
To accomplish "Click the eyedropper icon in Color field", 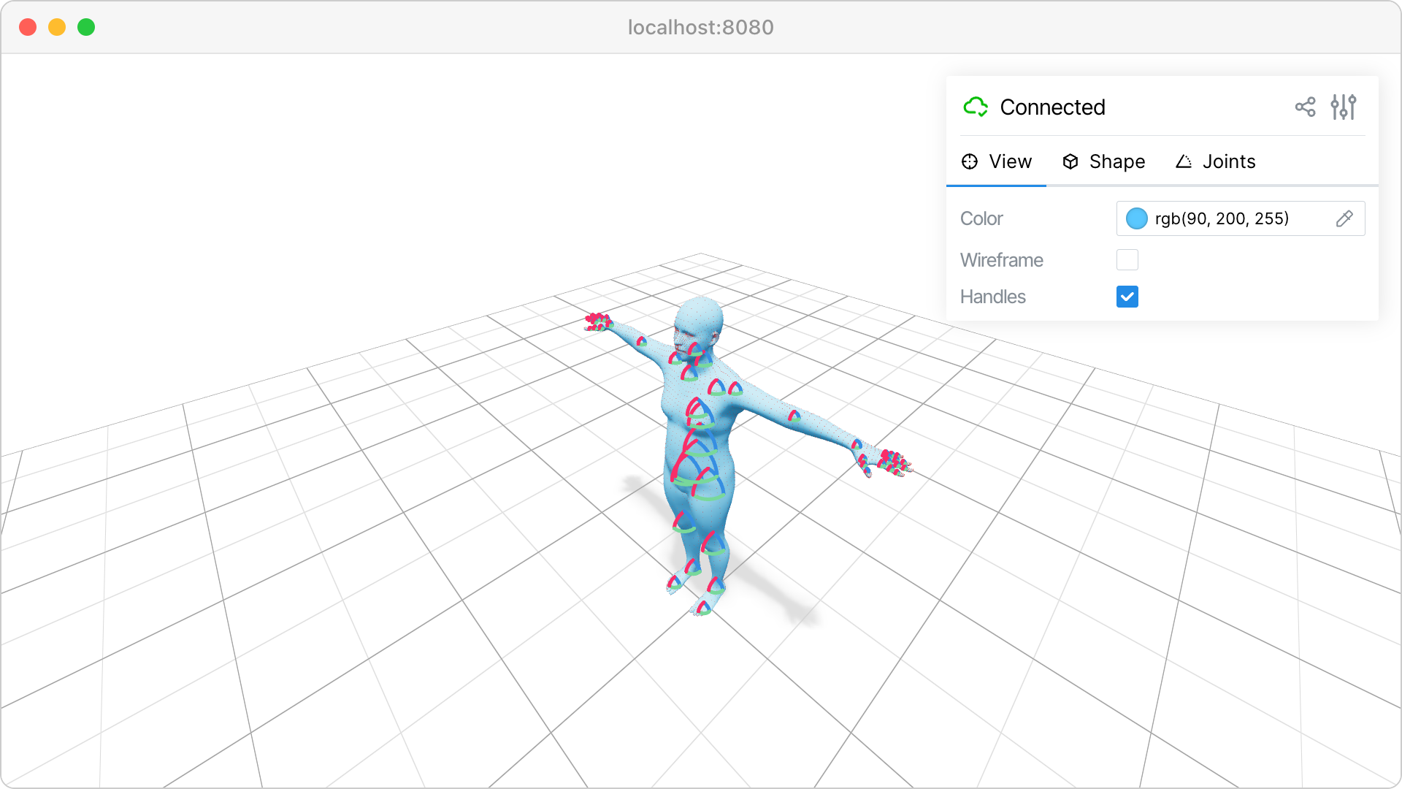I will coord(1344,218).
